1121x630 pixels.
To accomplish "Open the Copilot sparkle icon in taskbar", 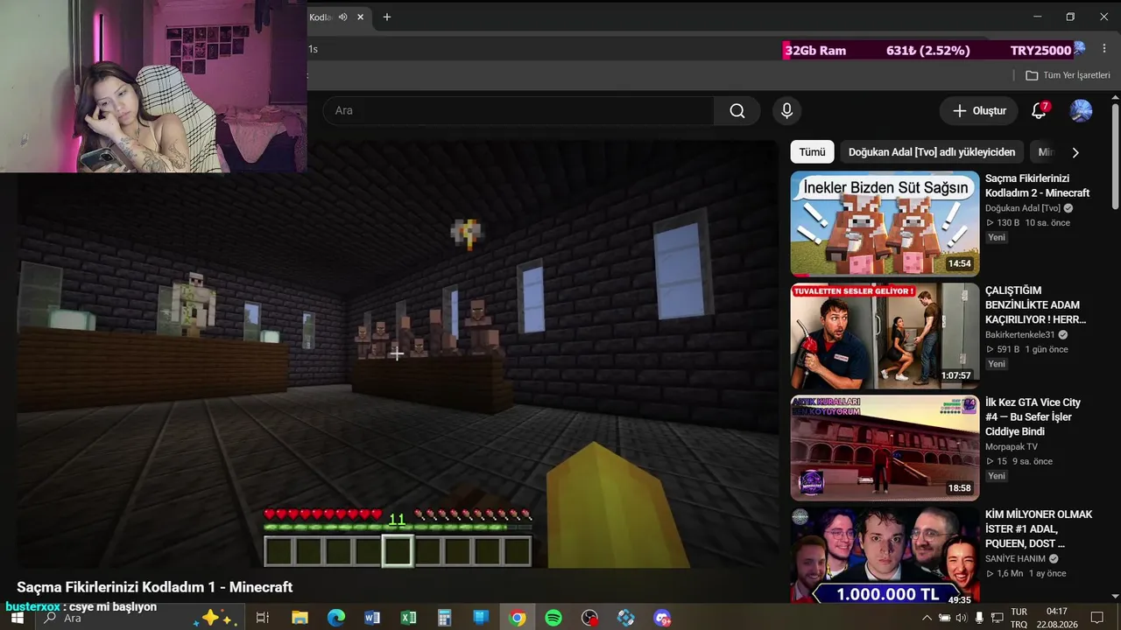I will click(x=215, y=618).
